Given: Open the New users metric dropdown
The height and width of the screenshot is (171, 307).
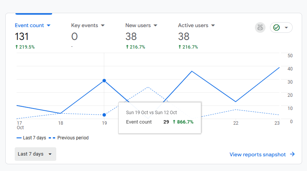Looking at the screenshot, I should point(141,25).
